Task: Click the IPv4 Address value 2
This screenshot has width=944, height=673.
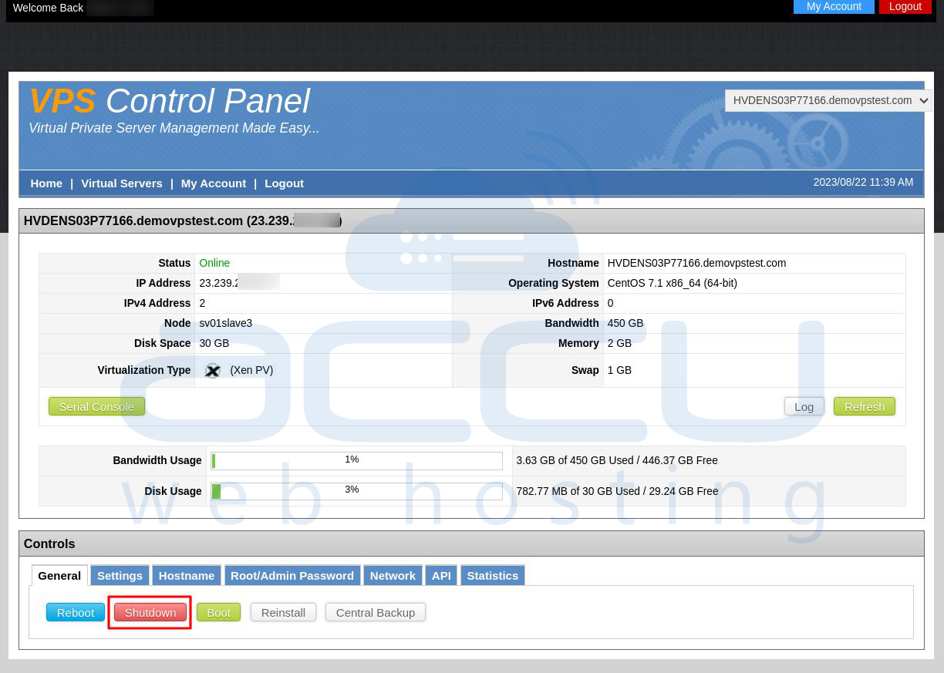Action: 202,303
